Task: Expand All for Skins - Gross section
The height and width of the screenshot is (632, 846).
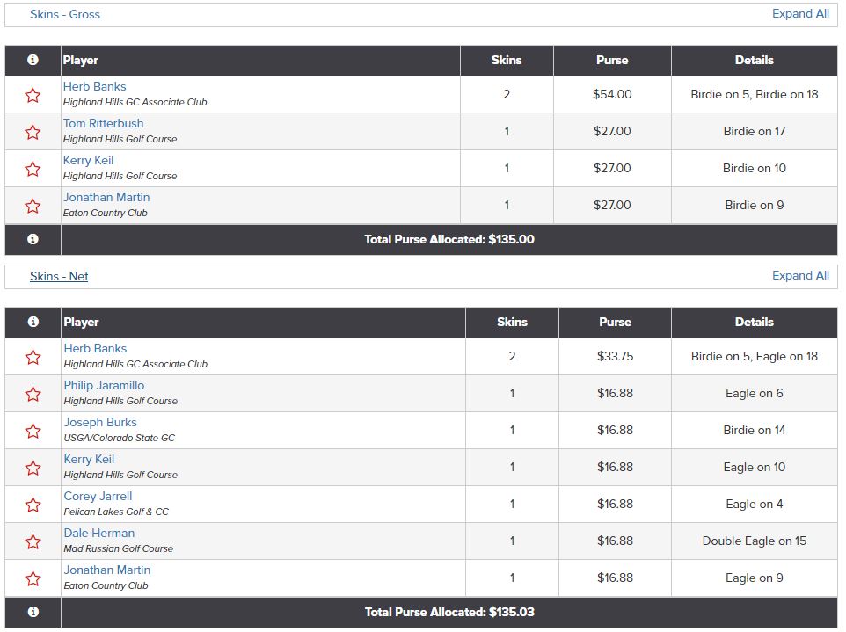Action: [x=800, y=14]
